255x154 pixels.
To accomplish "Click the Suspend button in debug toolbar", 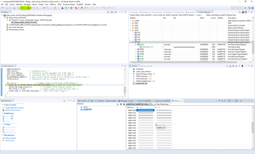I will click(x=25, y=8).
